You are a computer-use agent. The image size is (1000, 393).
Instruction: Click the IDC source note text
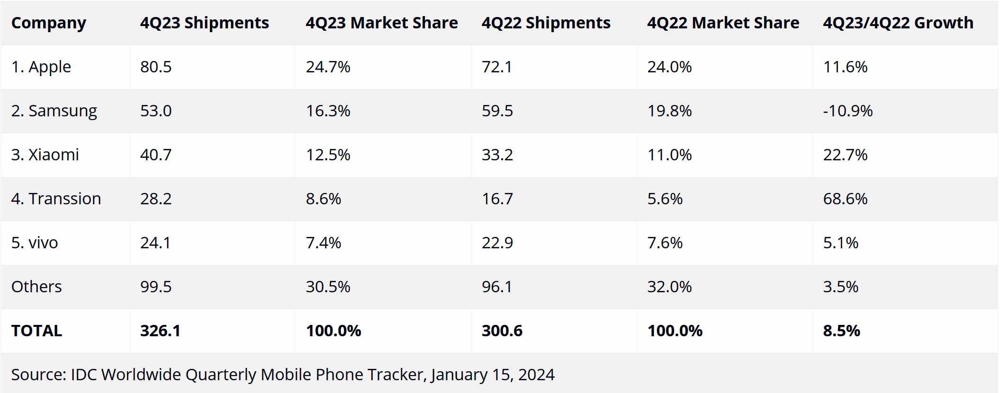(x=283, y=375)
